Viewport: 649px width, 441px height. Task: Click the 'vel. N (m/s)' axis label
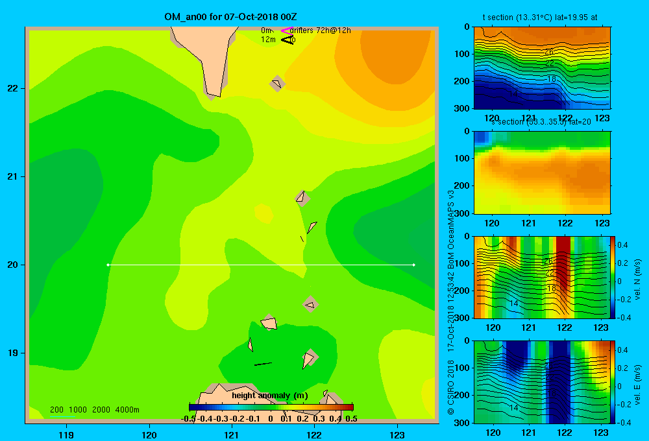(637, 280)
